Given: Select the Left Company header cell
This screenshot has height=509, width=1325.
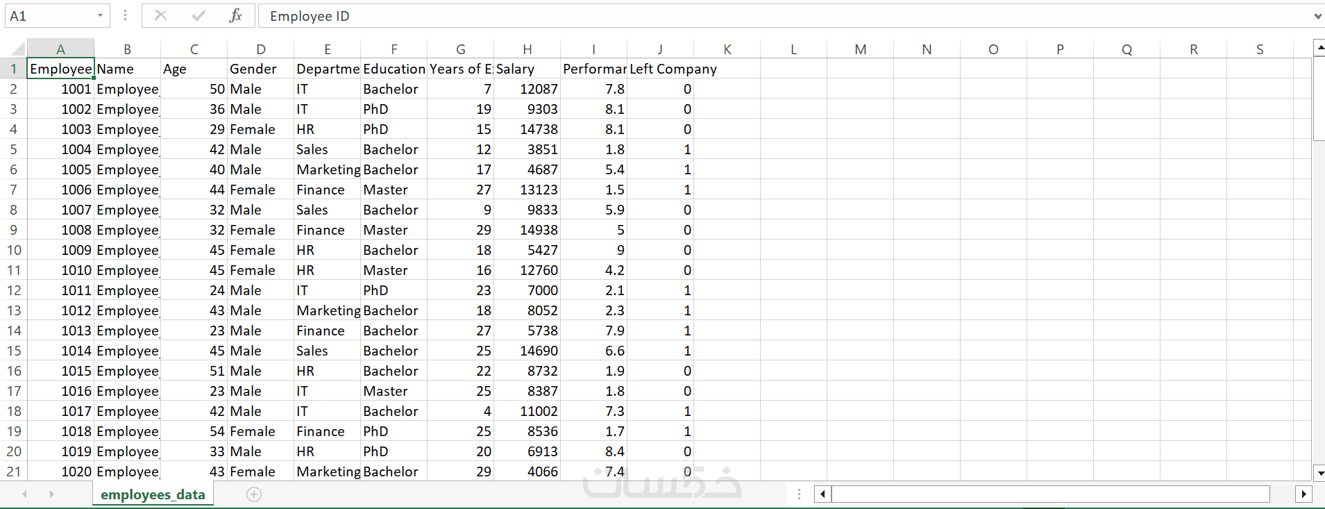Looking at the screenshot, I should (661, 69).
